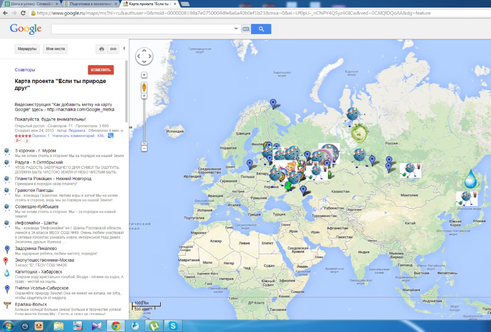
Task: Switch to the Шаги к успеху browser tab
Action: pos(32,4)
